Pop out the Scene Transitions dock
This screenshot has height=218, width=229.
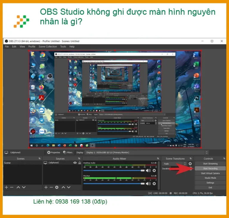click(x=191, y=158)
